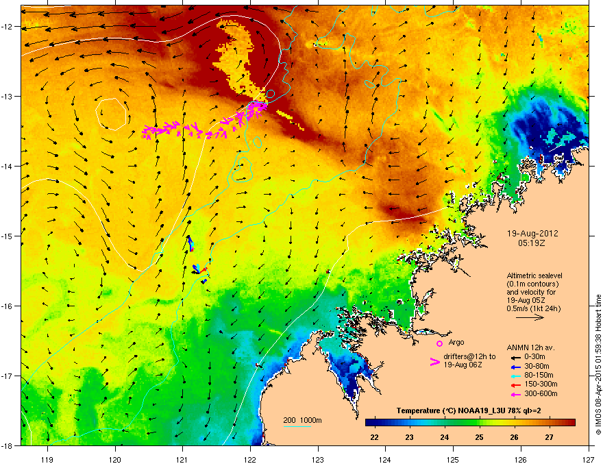
Task: Click the white closed sea-level contour near 120E
Action: 111,114
